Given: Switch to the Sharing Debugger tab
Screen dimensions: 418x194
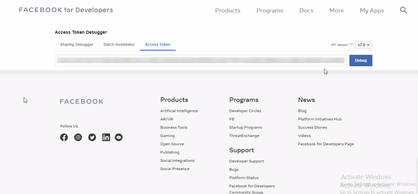Looking at the screenshot, I should click(77, 44).
